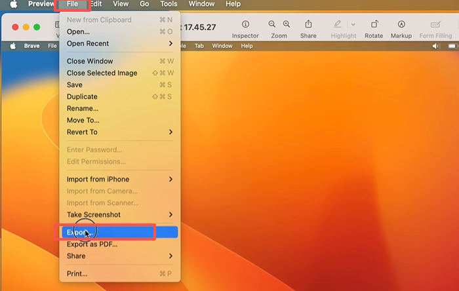The width and height of the screenshot is (459, 291).
Task: Choose Print… in the File menu
Action: pyautogui.click(x=77, y=273)
